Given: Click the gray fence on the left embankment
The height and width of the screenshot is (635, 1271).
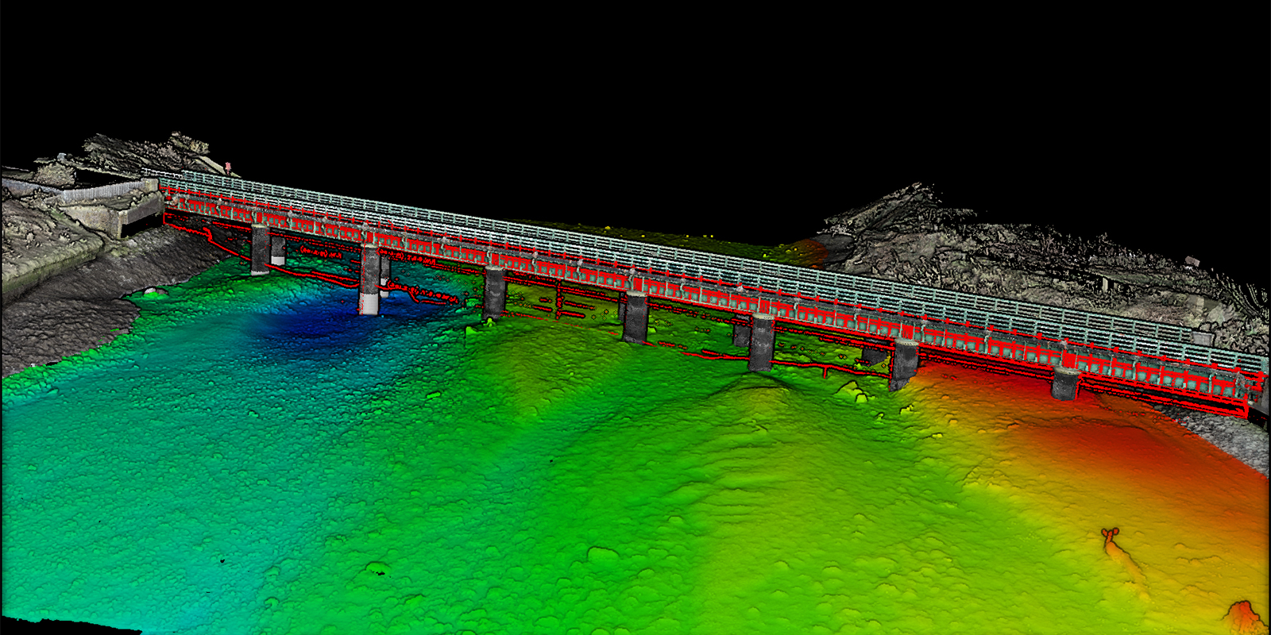Looking at the screenshot, I should point(103,191).
